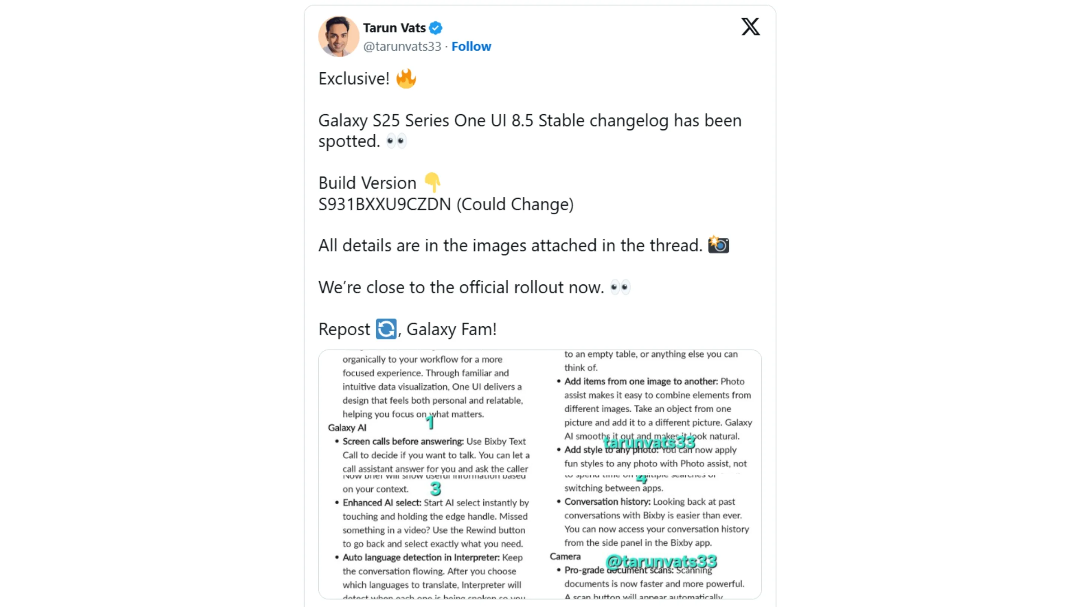Click the fire emoji after Exclusive!
Screen dimensions: 1079x607
(405, 78)
